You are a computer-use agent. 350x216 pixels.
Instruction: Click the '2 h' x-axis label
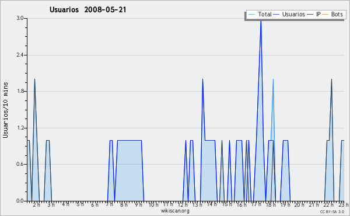click(36, 204)
